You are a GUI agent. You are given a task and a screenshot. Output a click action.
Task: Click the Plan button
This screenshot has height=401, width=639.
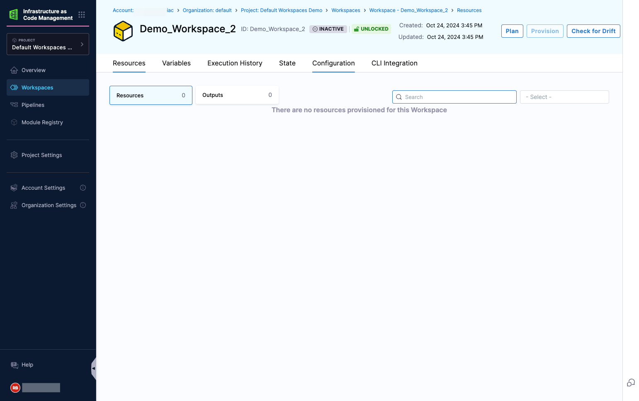point(512,31)
